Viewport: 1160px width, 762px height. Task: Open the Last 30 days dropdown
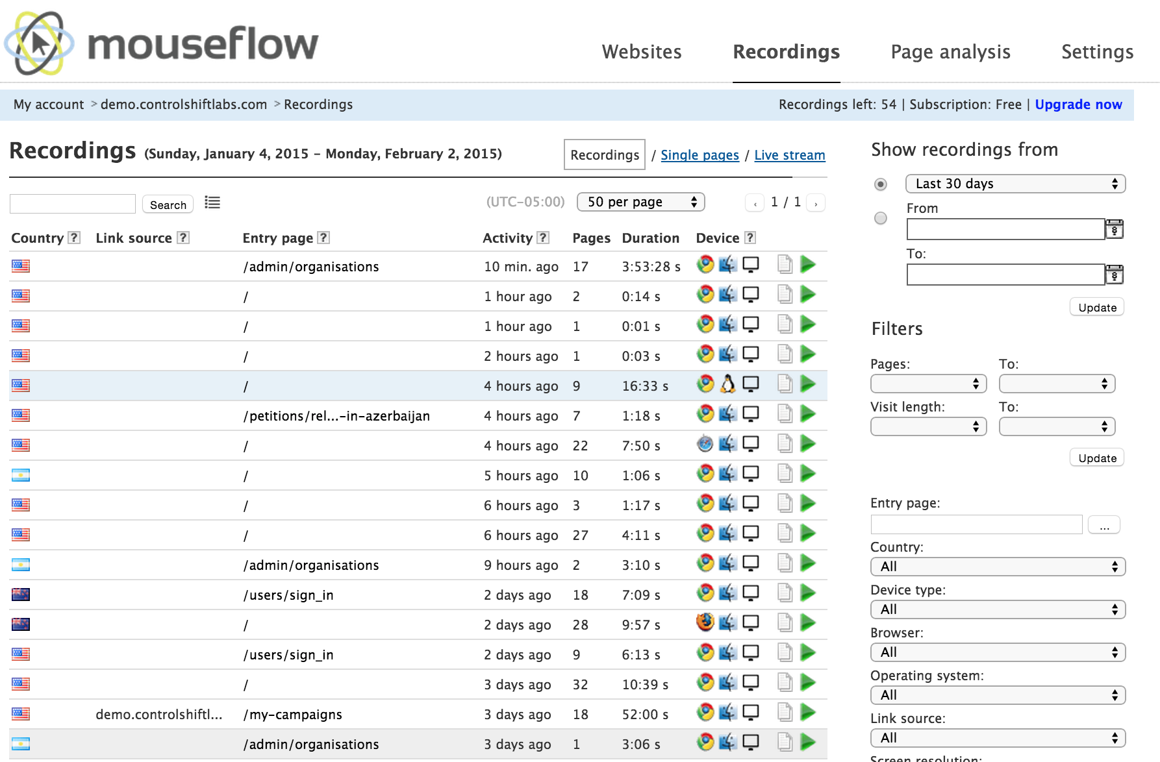[x=1015, y=184]
